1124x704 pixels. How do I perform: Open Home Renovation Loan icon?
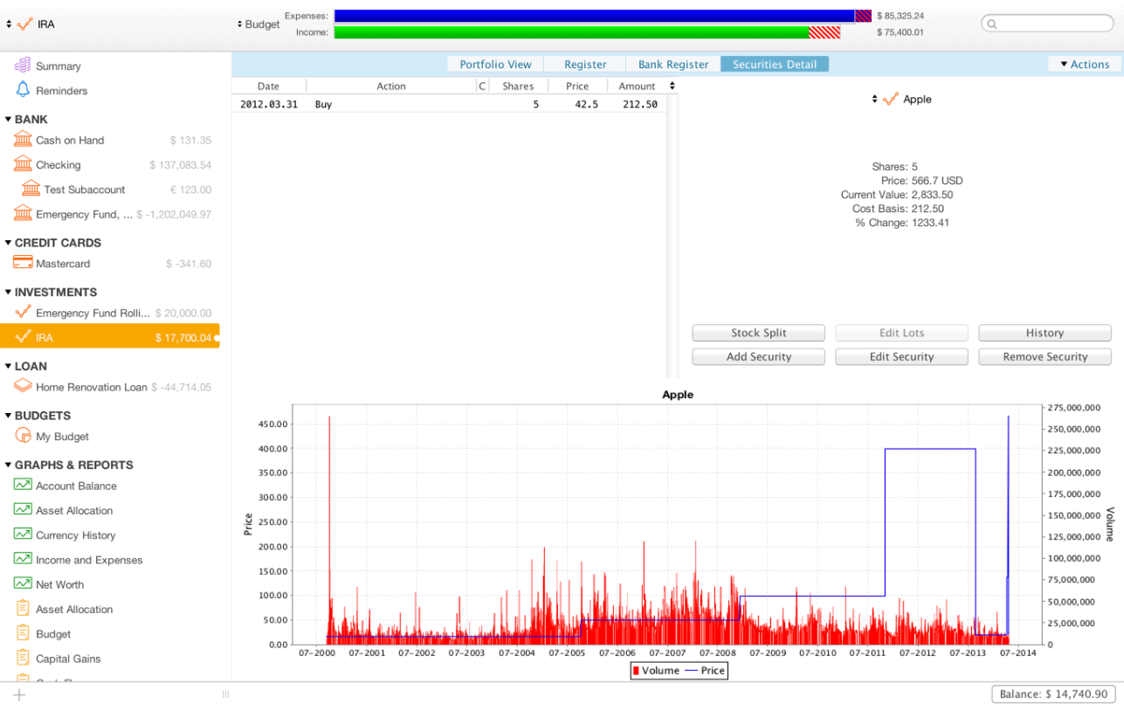(x=23, y=386)
